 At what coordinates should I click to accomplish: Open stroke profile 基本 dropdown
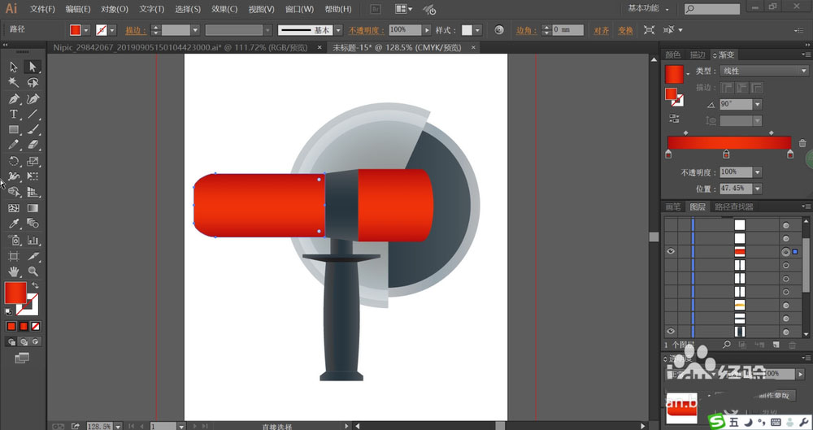click(x=338, y=30)
